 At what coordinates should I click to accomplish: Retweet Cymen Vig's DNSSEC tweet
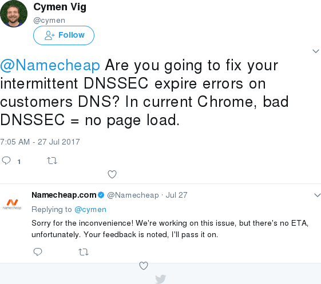[x=52, y=161]
